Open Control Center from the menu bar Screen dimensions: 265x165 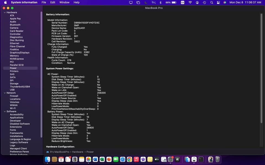pos(218,2)
